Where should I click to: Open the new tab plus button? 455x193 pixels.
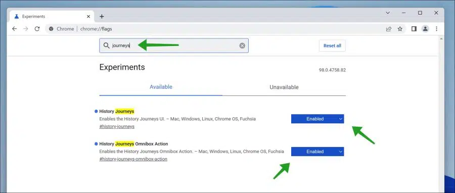(x=102, y=17)
